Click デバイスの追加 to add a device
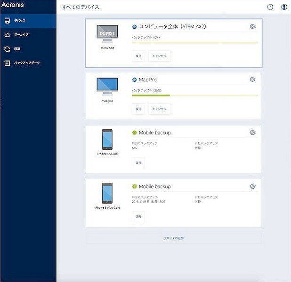 point(174,238)
